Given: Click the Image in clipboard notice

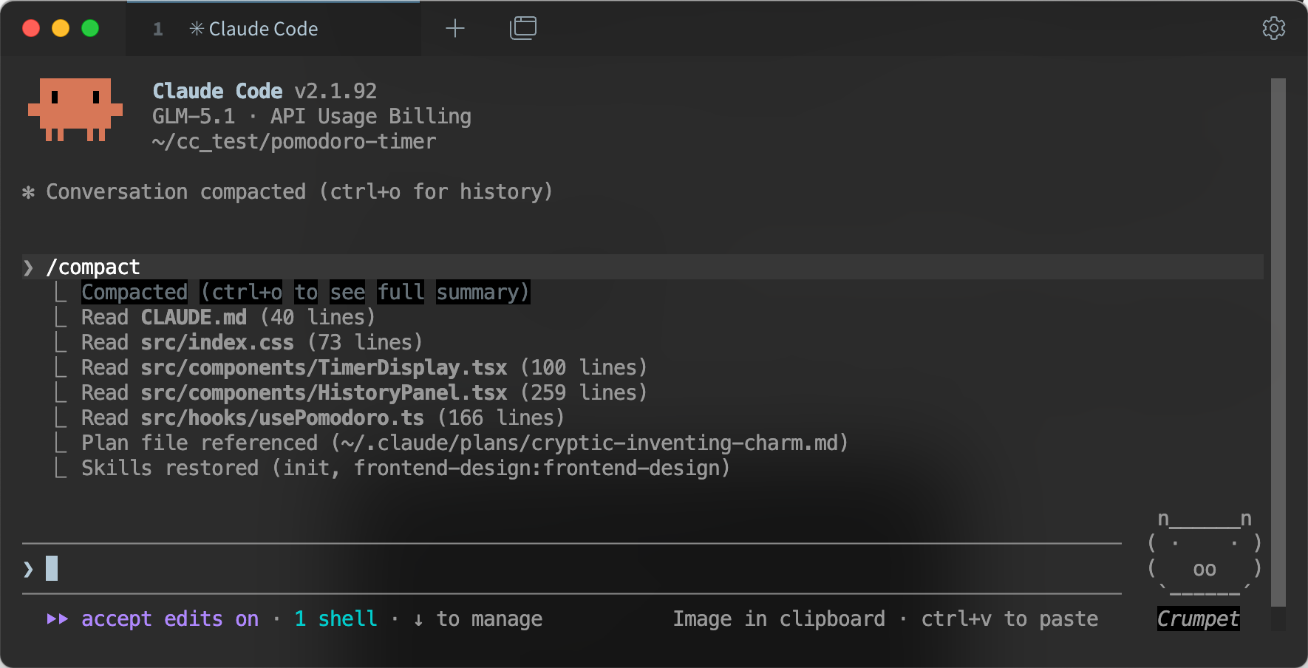Looking at the screenshot, I should 779,618.
